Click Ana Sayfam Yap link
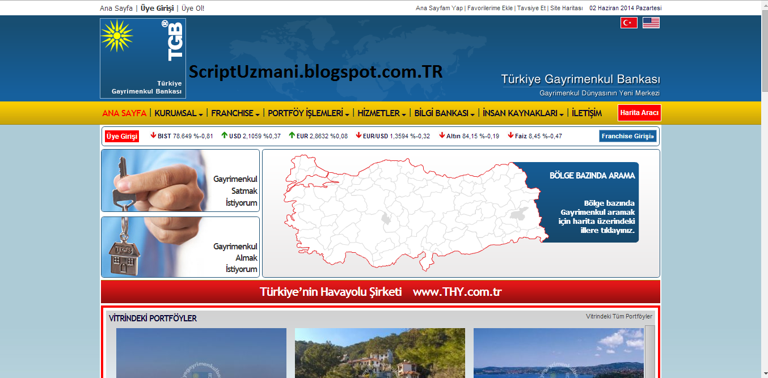The image size is (768, 378). pyautogui.click(x=439, y=8)
